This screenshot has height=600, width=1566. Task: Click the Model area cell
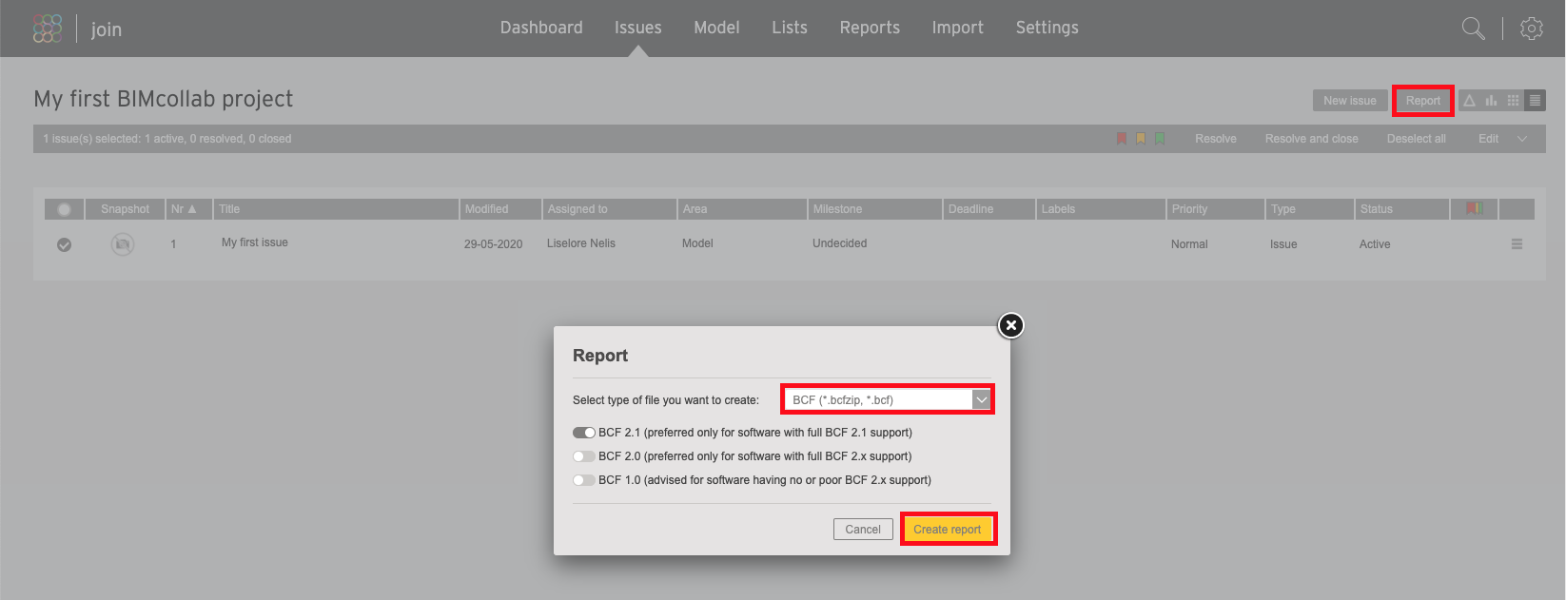click(x=697, y=243)
